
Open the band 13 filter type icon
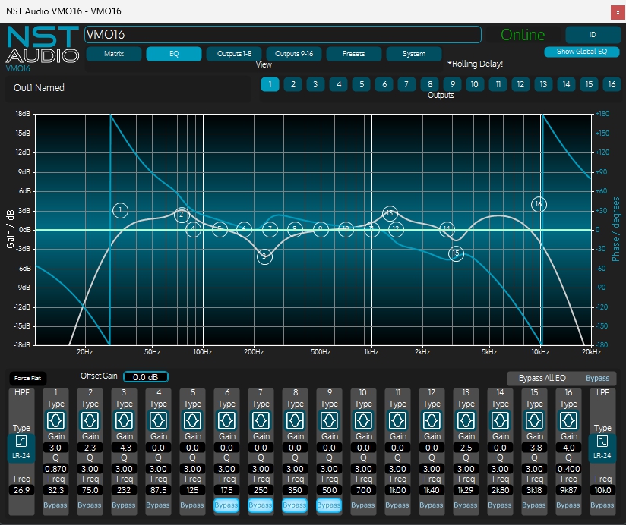coord(466,420)
